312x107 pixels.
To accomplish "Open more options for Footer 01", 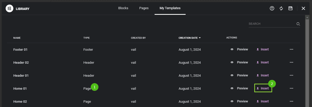I will pyautogui.click(x=291, y=49).
